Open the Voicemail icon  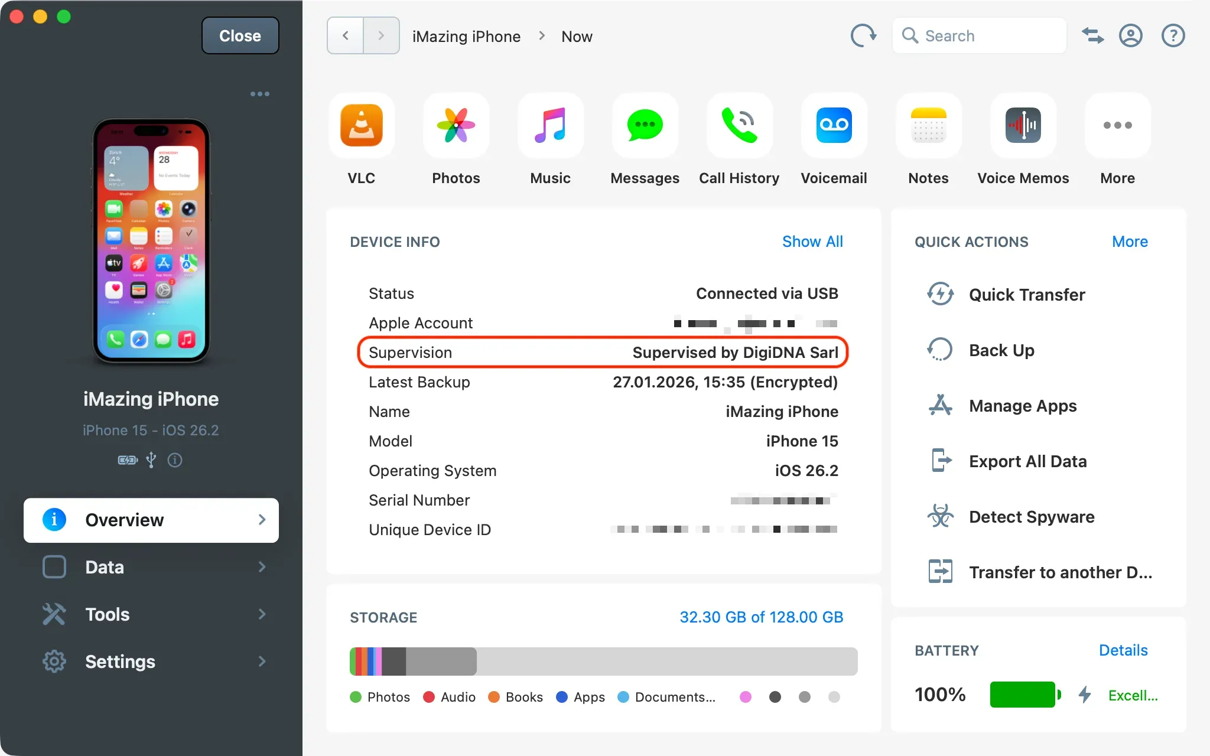pyautogui.click(x=834, y=126)
